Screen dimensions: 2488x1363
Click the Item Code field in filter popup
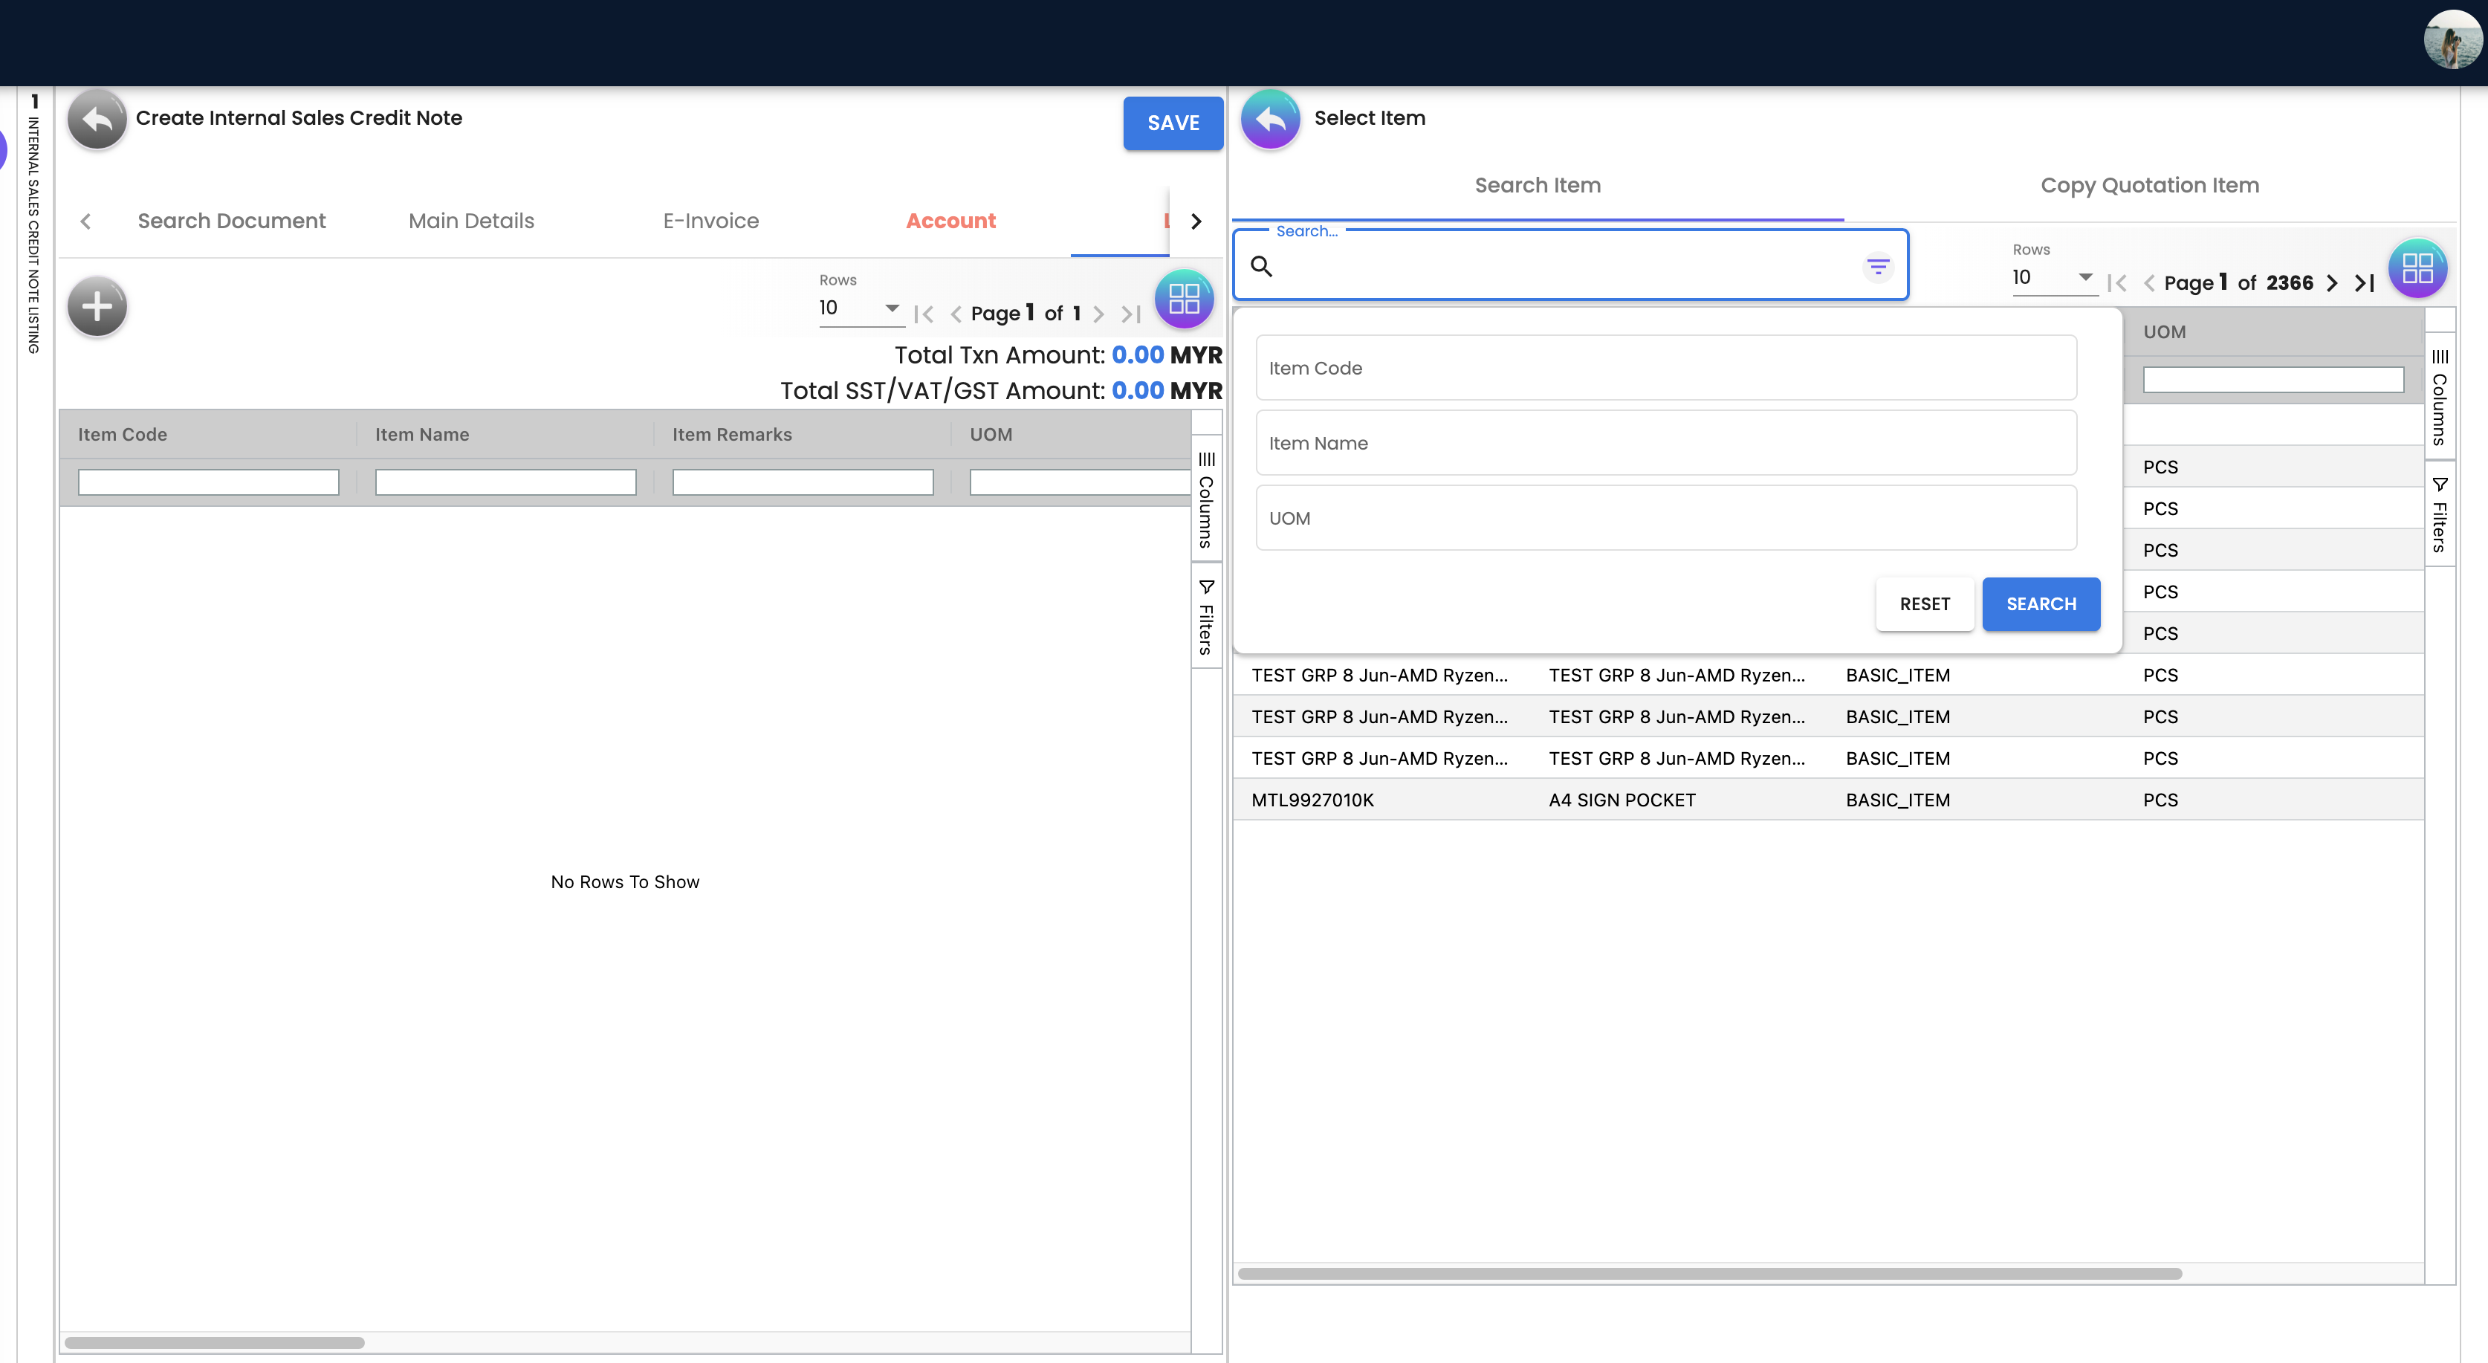[x=1665, y=368]
